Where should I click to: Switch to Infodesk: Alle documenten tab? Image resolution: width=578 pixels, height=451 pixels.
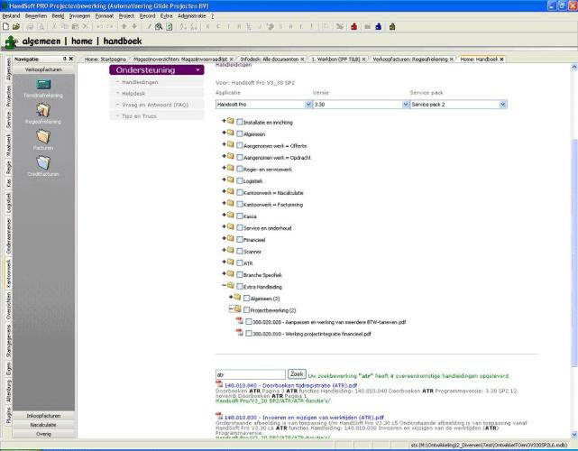pos(272,59)
